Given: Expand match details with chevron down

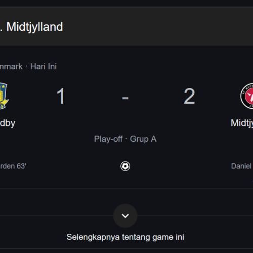Looking at the screenshot, I should (125, 216).
